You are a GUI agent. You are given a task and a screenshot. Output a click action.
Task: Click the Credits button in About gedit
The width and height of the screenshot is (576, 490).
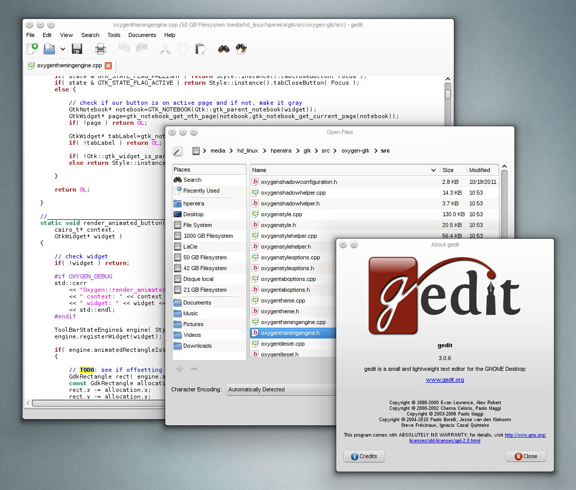tap(364, 456)
